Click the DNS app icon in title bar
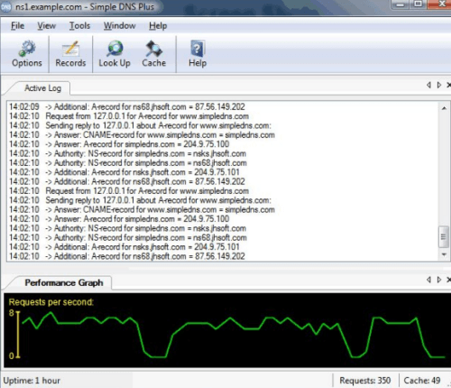 (6, 7)
